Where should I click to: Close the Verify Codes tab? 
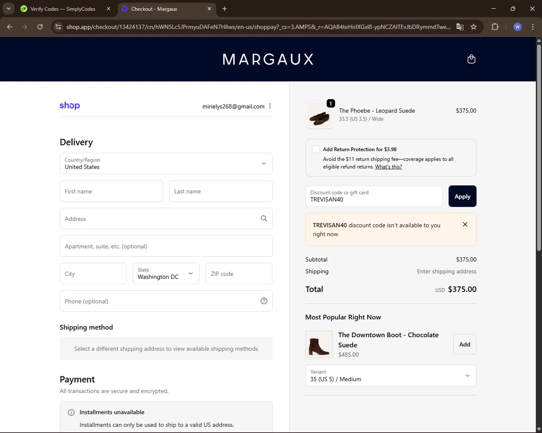pos(108,9)
